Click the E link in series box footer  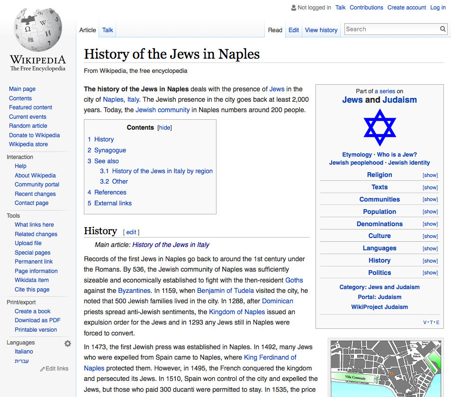[x=438, y=322]
